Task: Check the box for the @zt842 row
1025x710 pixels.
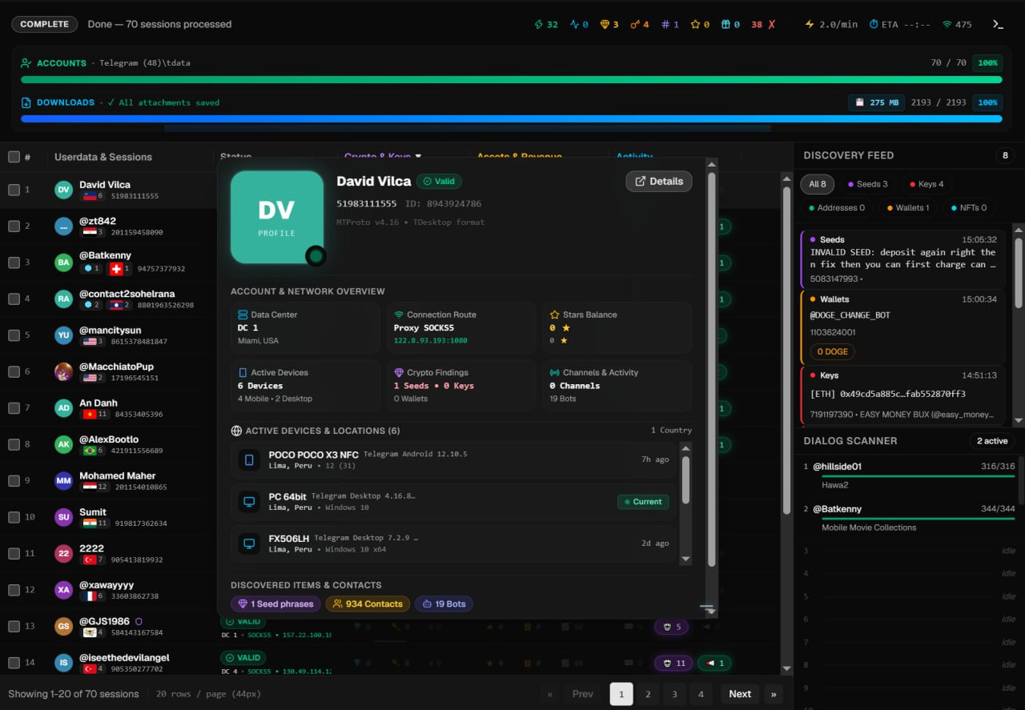Action: [14, 226]
